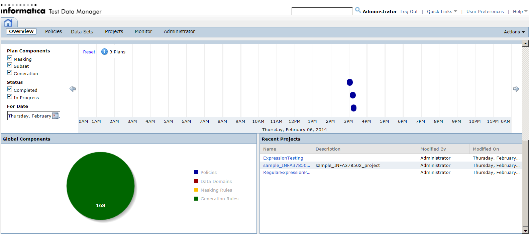
Task: Click the Log Out link
Action: pos(409,11)
